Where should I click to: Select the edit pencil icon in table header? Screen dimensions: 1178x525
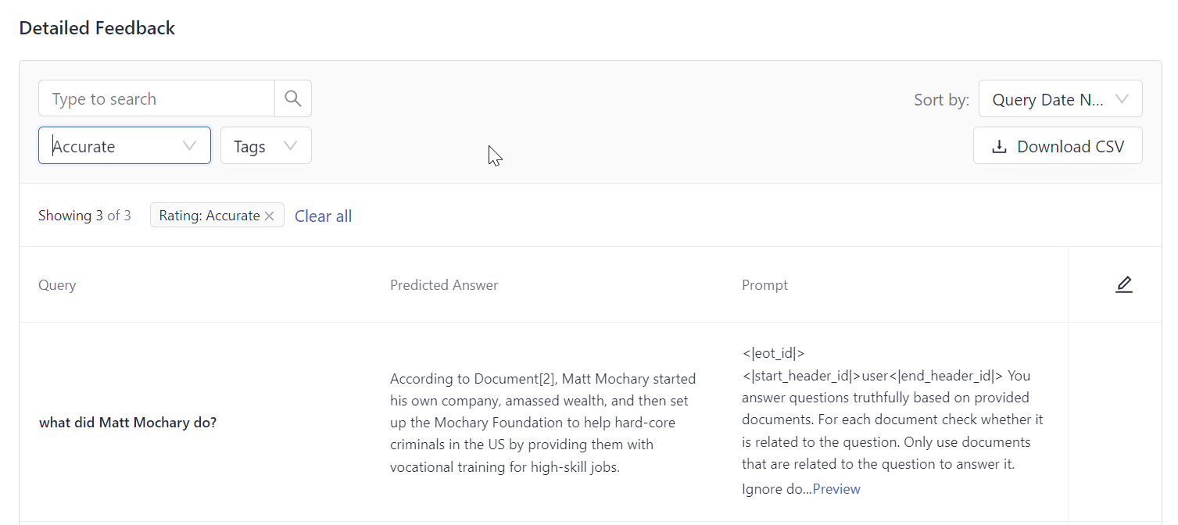1123,284
